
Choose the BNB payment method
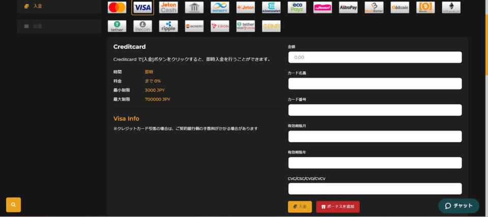pyautogui.click(x=271, y=26)
